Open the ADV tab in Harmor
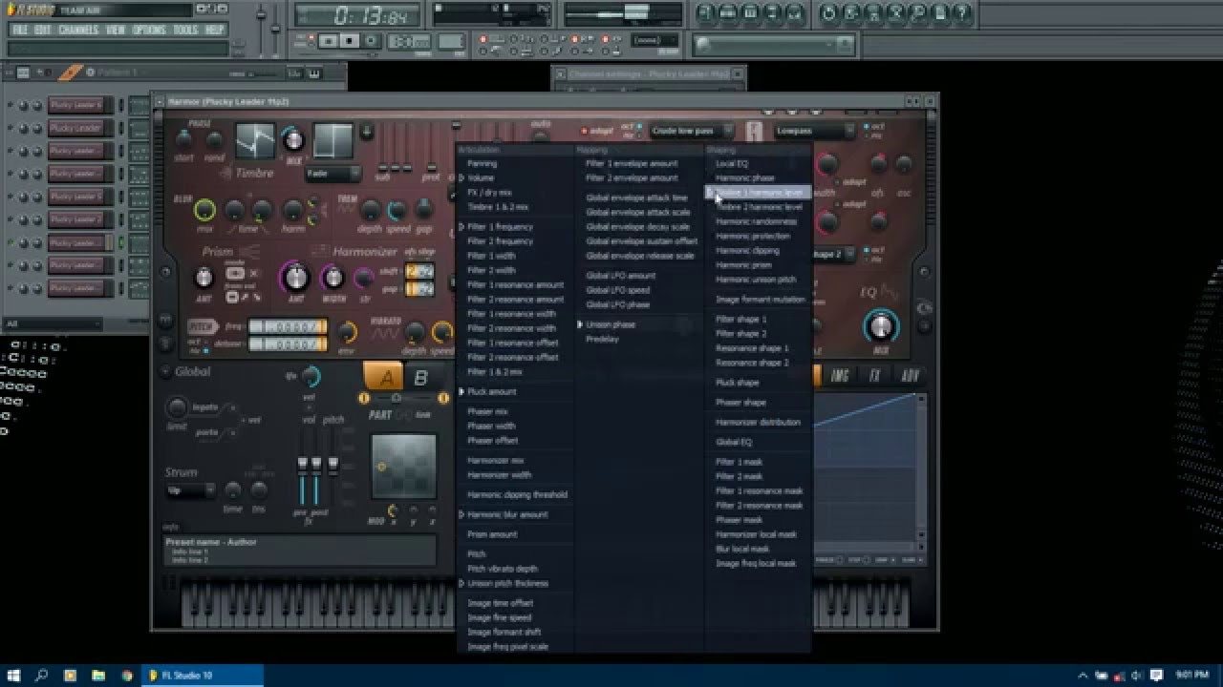1223x687 pixels. pos(909,376)
